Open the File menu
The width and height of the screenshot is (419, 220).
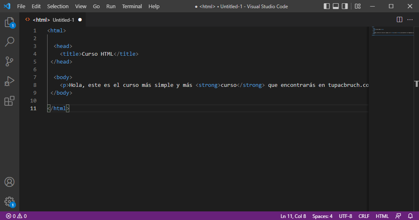click(21, 7)
